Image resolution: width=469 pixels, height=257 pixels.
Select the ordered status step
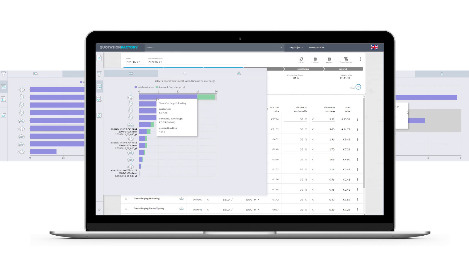[343, 69]
